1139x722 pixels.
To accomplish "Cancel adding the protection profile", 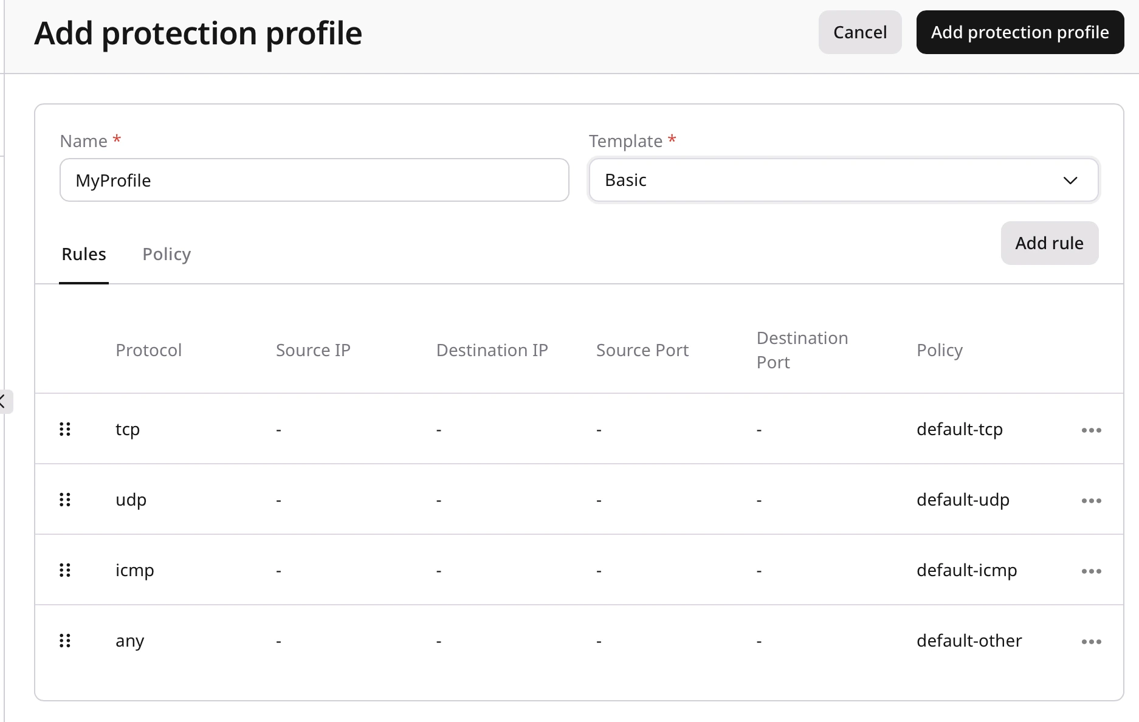I will (x=859, y=32).
